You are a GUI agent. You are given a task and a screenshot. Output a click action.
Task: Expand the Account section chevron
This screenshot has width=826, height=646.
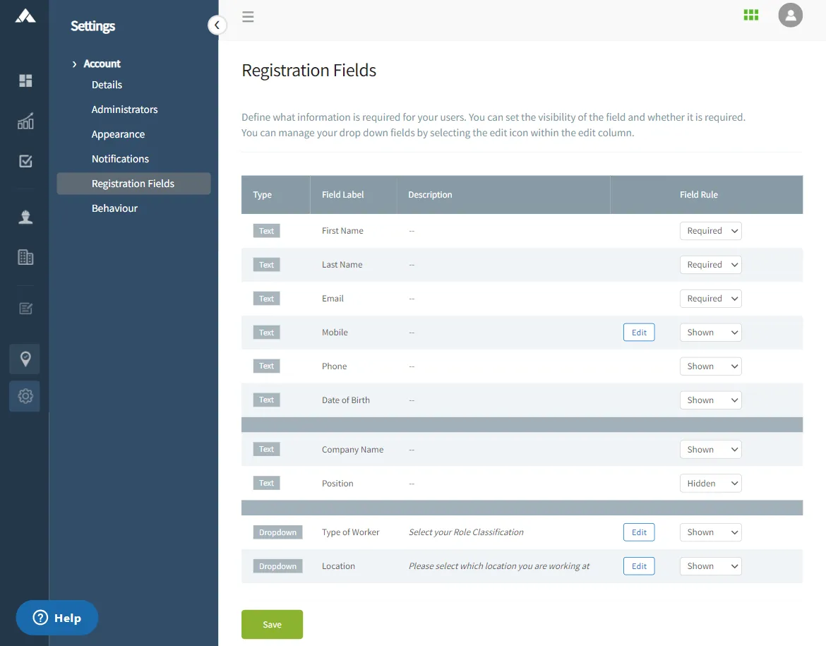(75, 64)
